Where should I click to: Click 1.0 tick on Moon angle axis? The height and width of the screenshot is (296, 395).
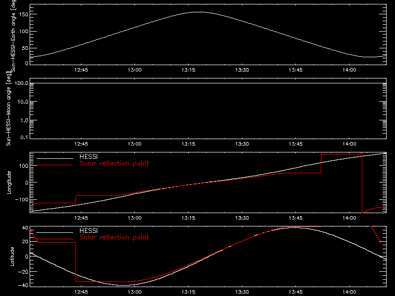point(24,120)
